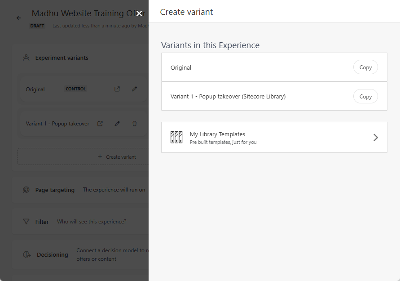Click the Decisioning decision-model icon
Viewport: 400px width, 281px height.
tap(26, 254)
